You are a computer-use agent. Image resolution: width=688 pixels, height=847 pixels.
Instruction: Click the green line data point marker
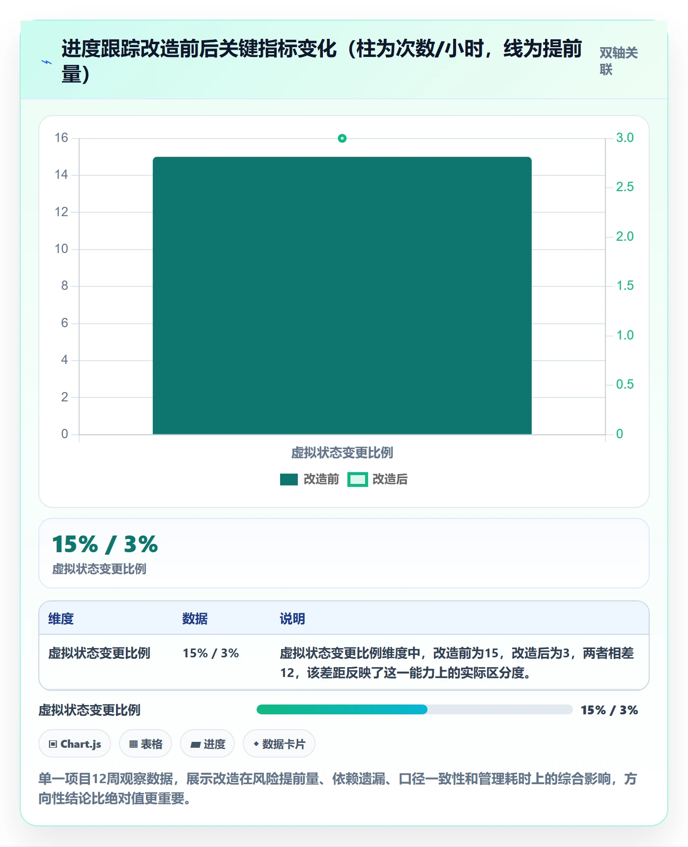(342, 139)
